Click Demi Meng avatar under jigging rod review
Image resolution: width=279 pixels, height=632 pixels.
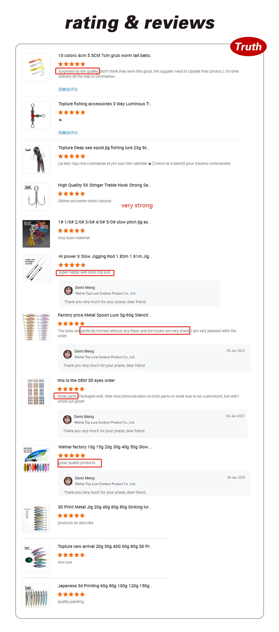pos(69,291)
